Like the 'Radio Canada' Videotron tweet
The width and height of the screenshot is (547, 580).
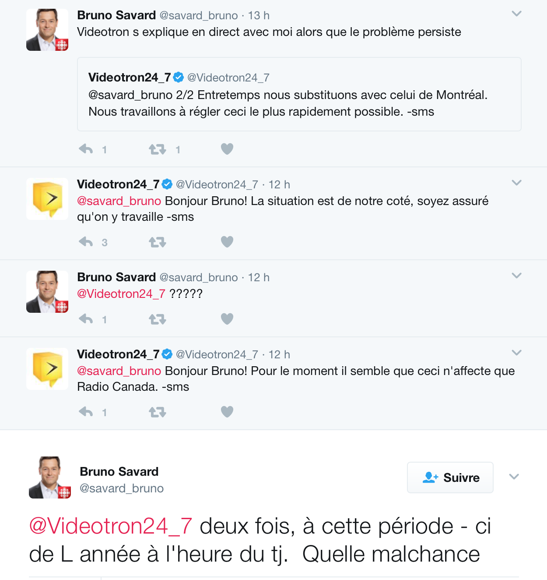[x=227, y=411]
